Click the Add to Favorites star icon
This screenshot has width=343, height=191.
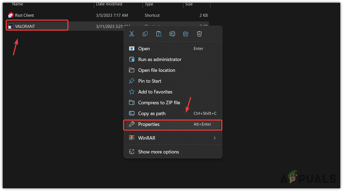132,92
